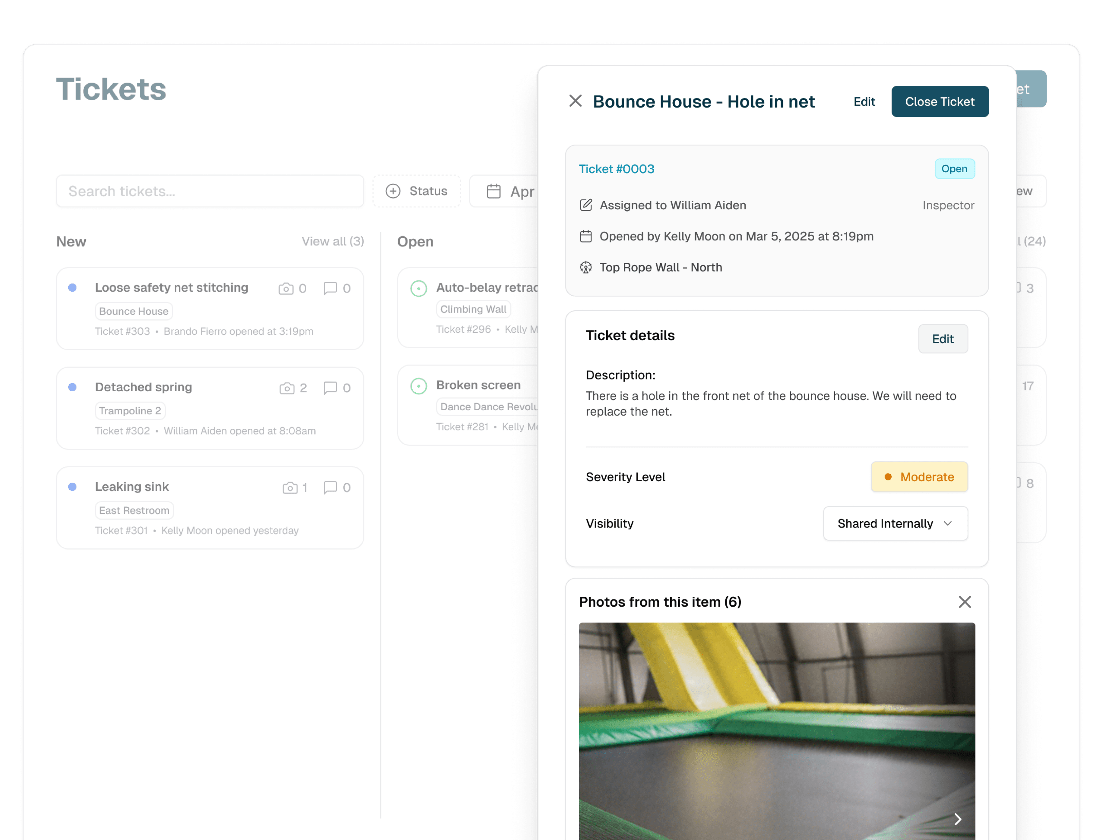The image size is (1109, 840).
Task: Toggle green status circle on Broken screen ticket
Action: (x=419, y=386)
